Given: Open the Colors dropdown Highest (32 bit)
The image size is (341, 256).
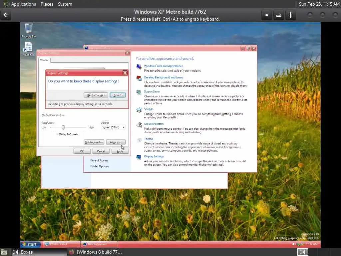Looking at the screenshot, I should tap(113, 127).
